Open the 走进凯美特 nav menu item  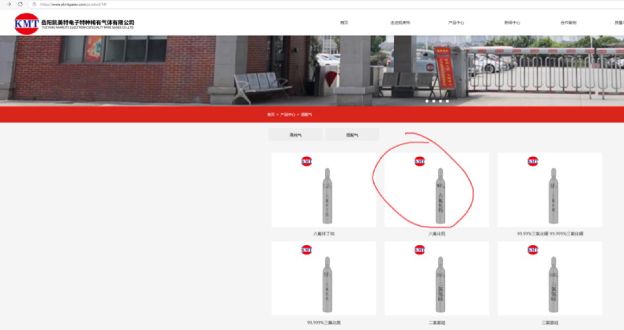coord(400,23)
